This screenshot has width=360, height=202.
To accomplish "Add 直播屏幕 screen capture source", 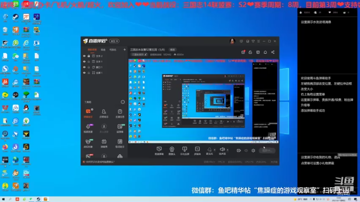I will click(159, 151).
